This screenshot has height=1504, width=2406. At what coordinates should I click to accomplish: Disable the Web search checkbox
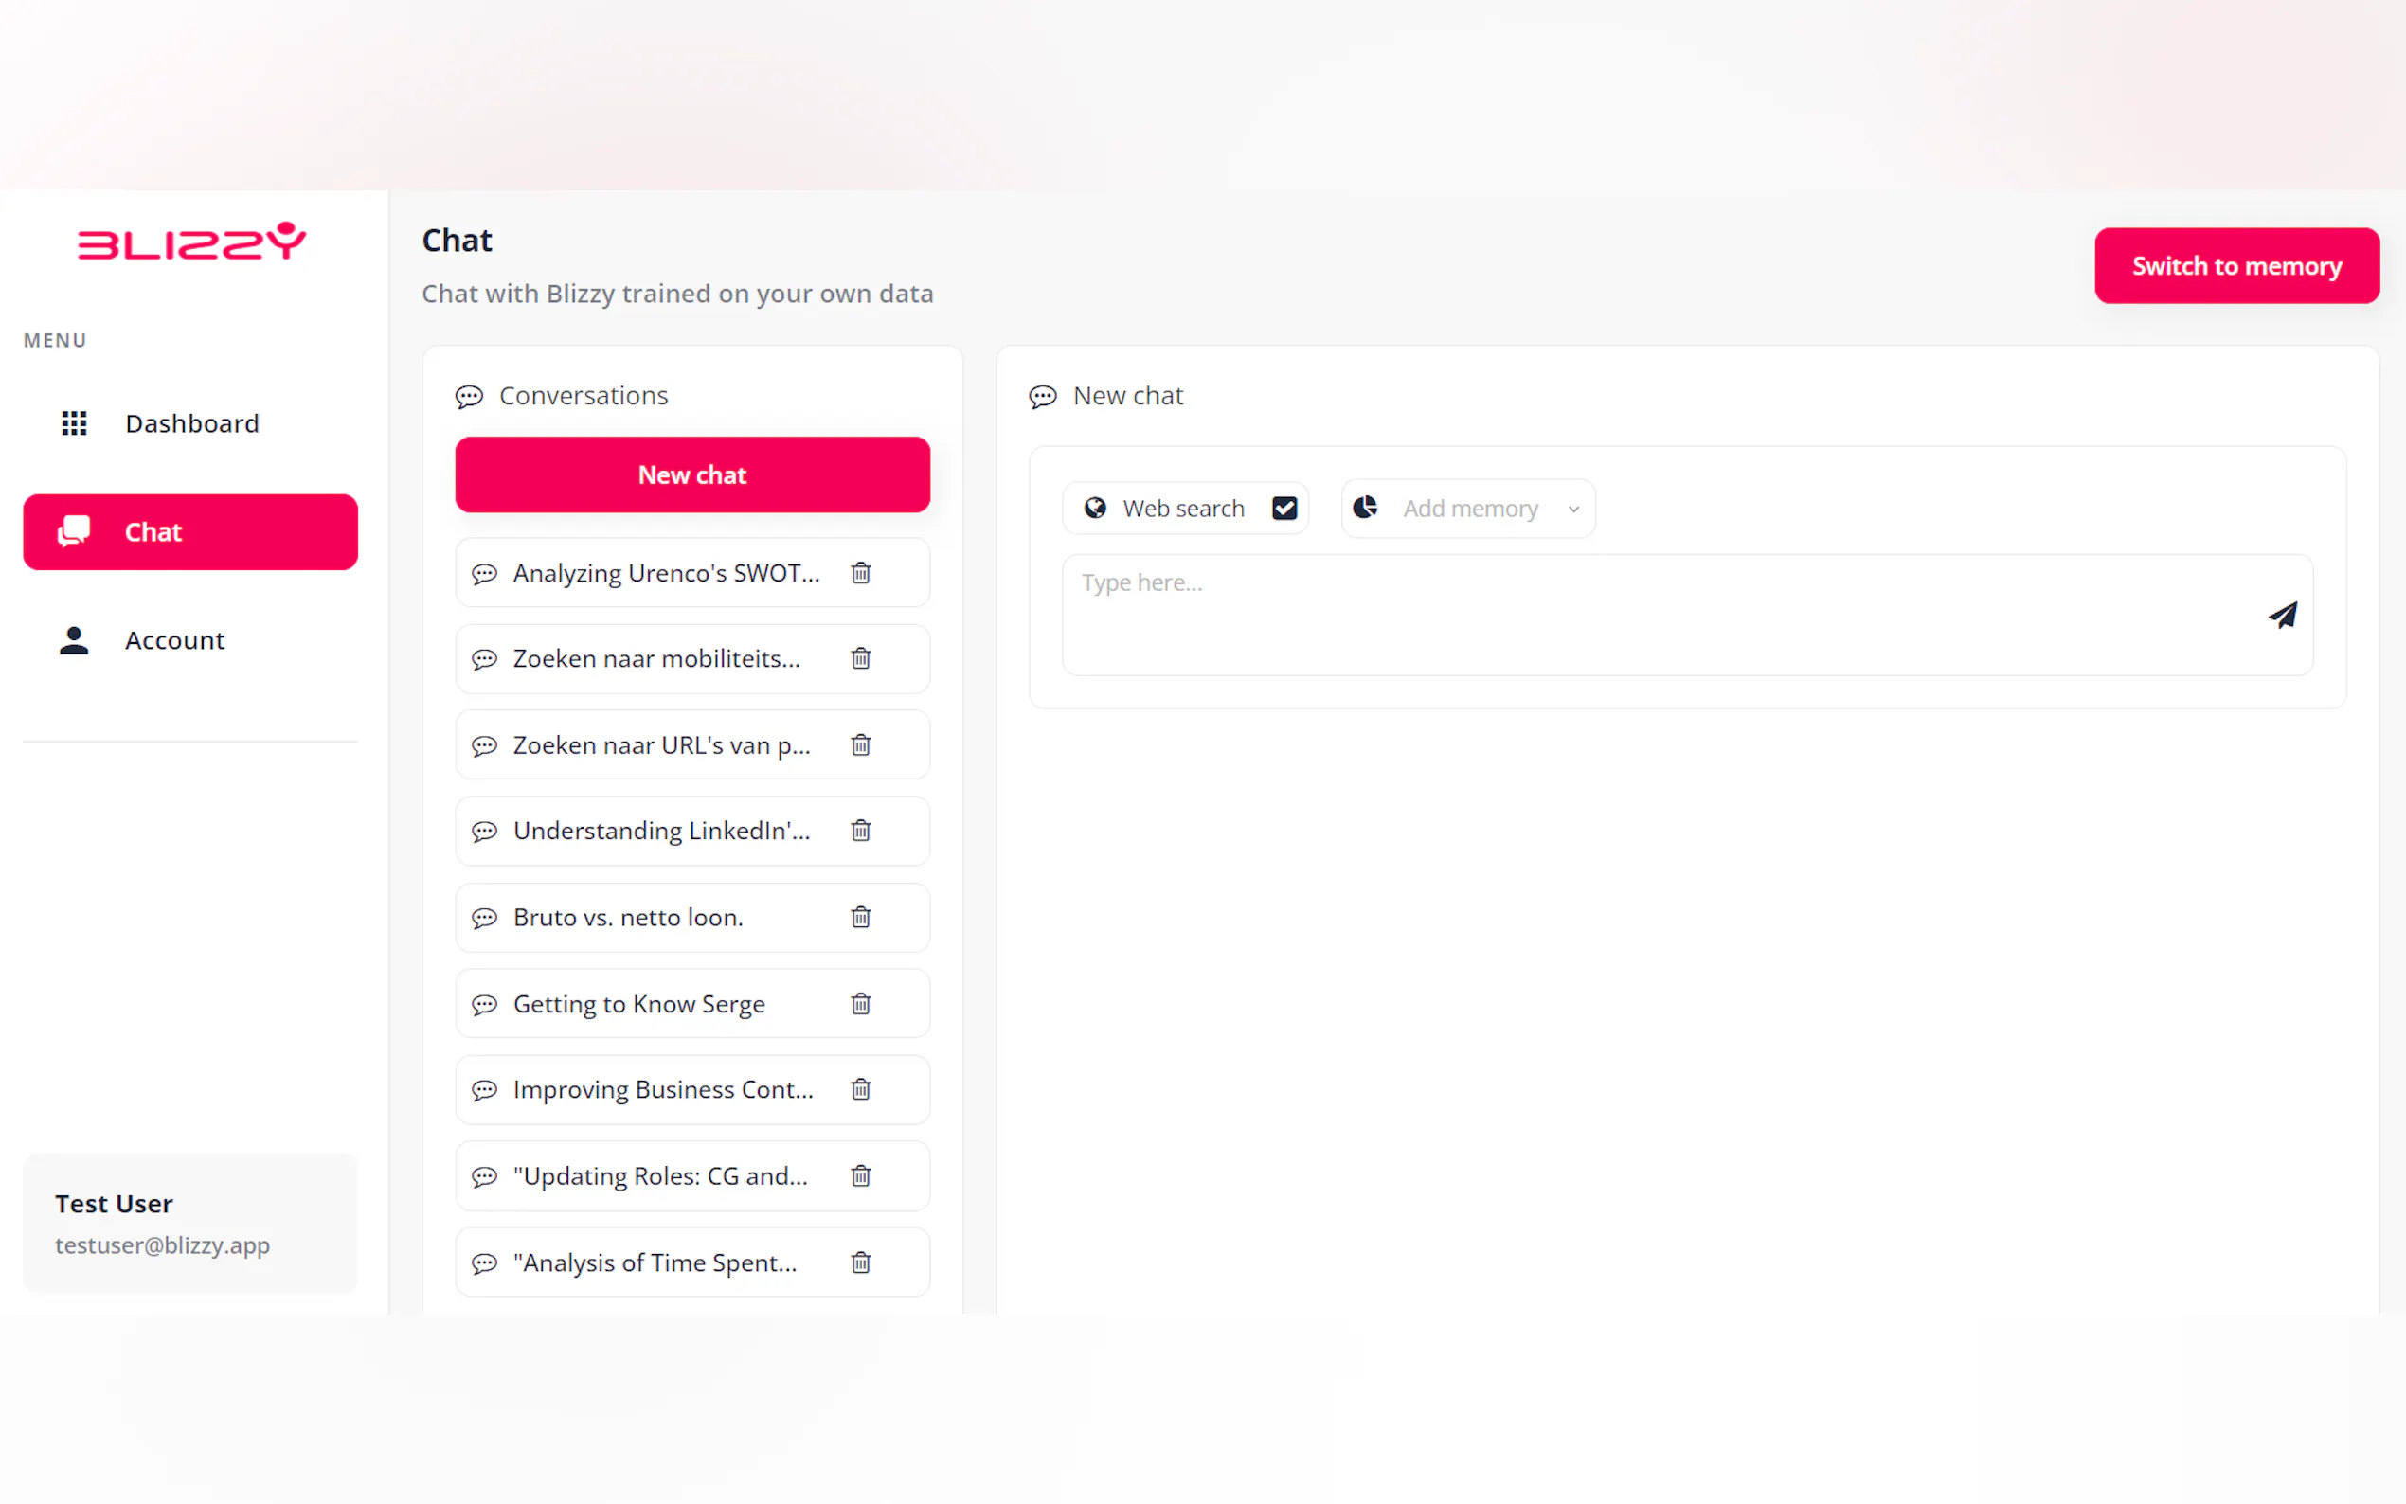[1284, 509]
